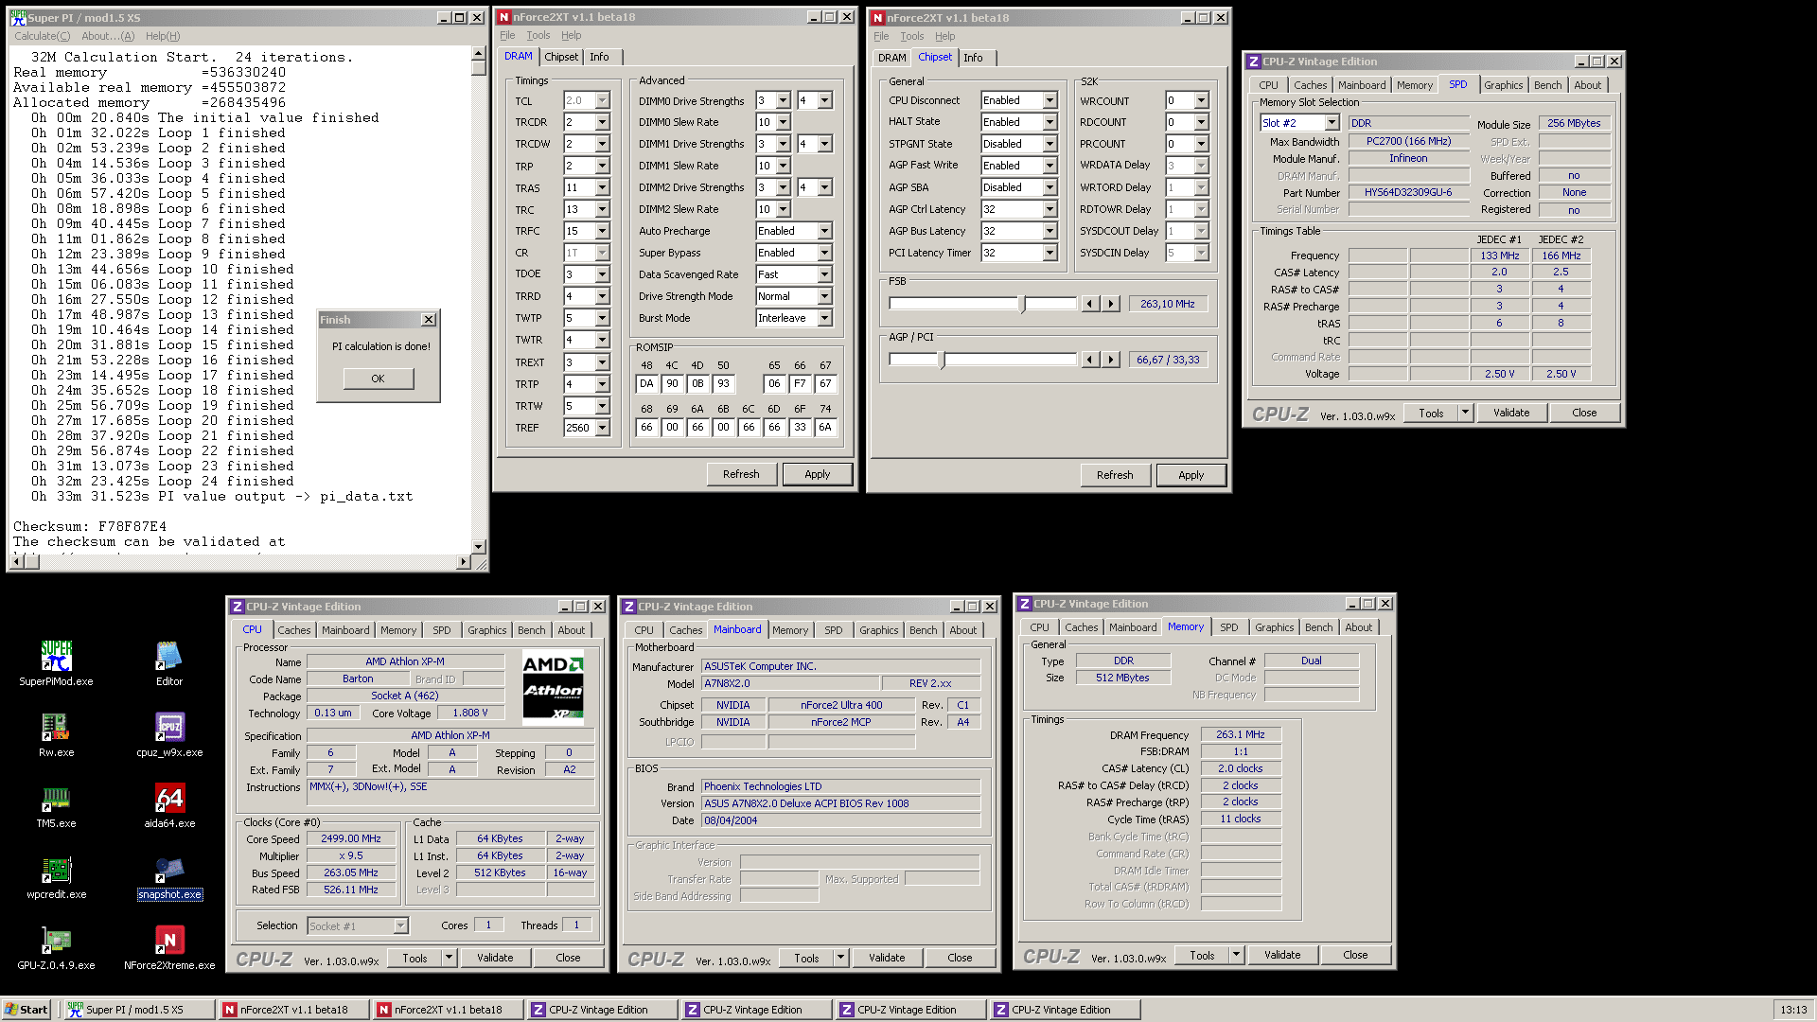The image size is (1817, 1022).
Task: Open the Data Scavenged Rate dropdown
Action: 824,274
